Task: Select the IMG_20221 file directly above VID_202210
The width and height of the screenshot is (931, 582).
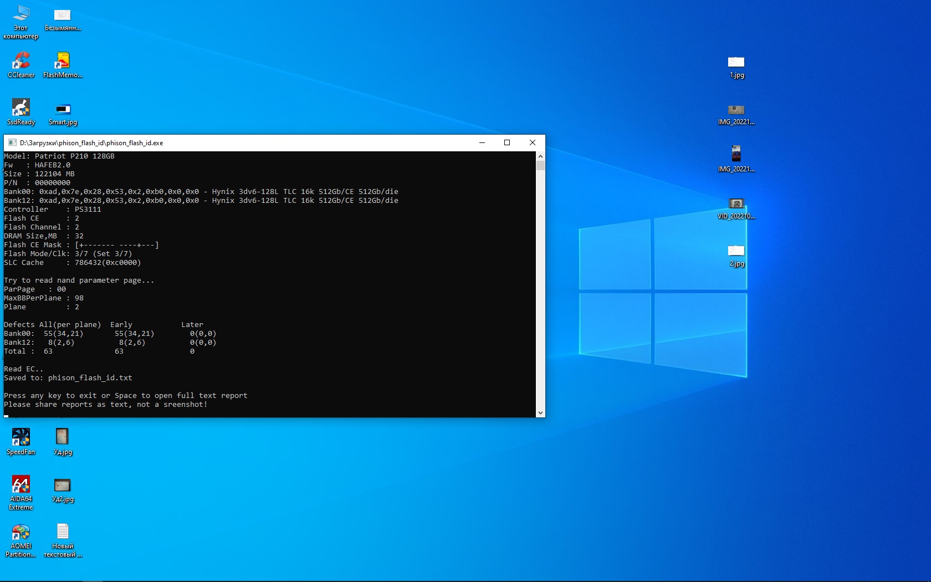Action: [x=736, y=159]
